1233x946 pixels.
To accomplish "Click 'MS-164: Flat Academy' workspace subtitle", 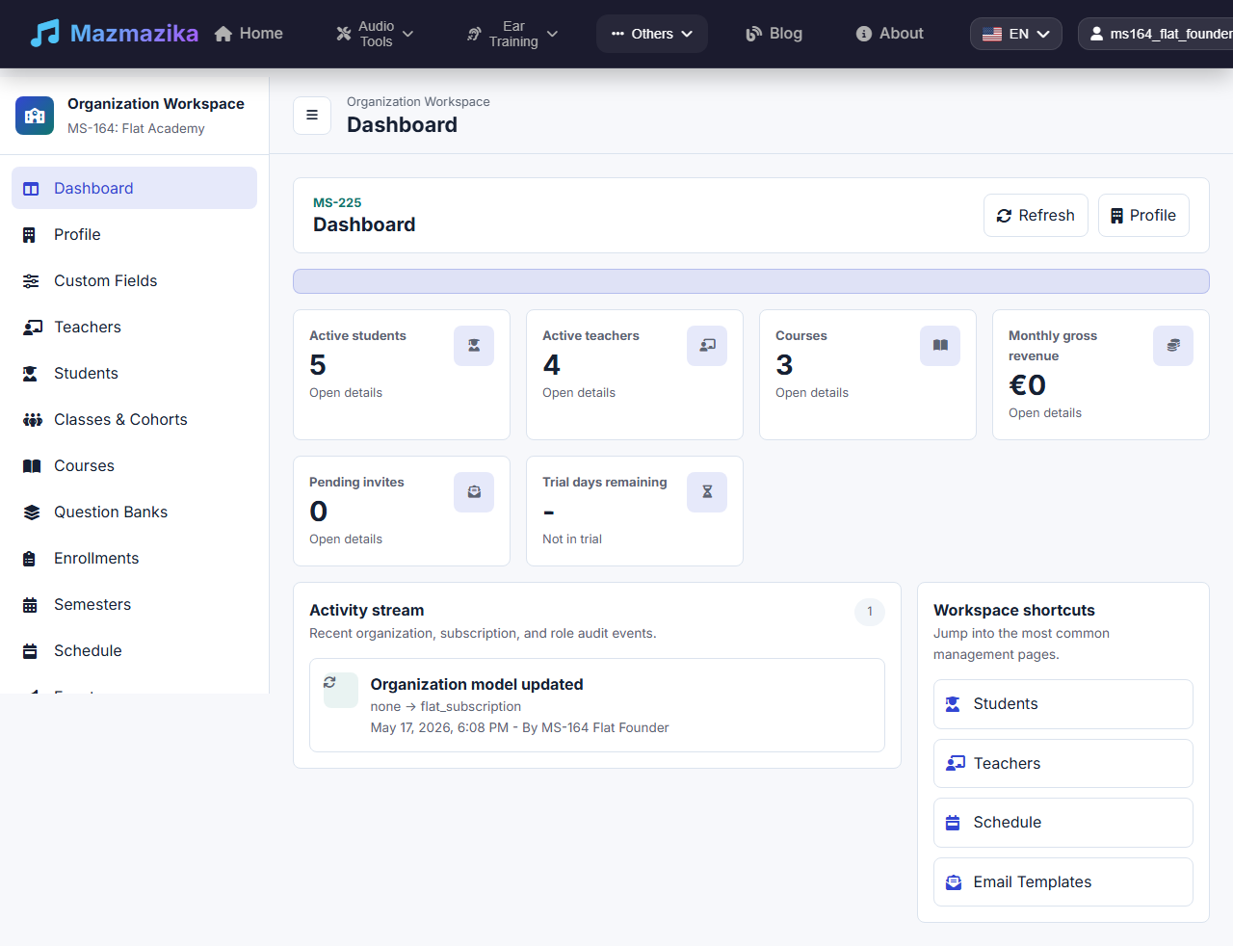I will tap(136, 128).
